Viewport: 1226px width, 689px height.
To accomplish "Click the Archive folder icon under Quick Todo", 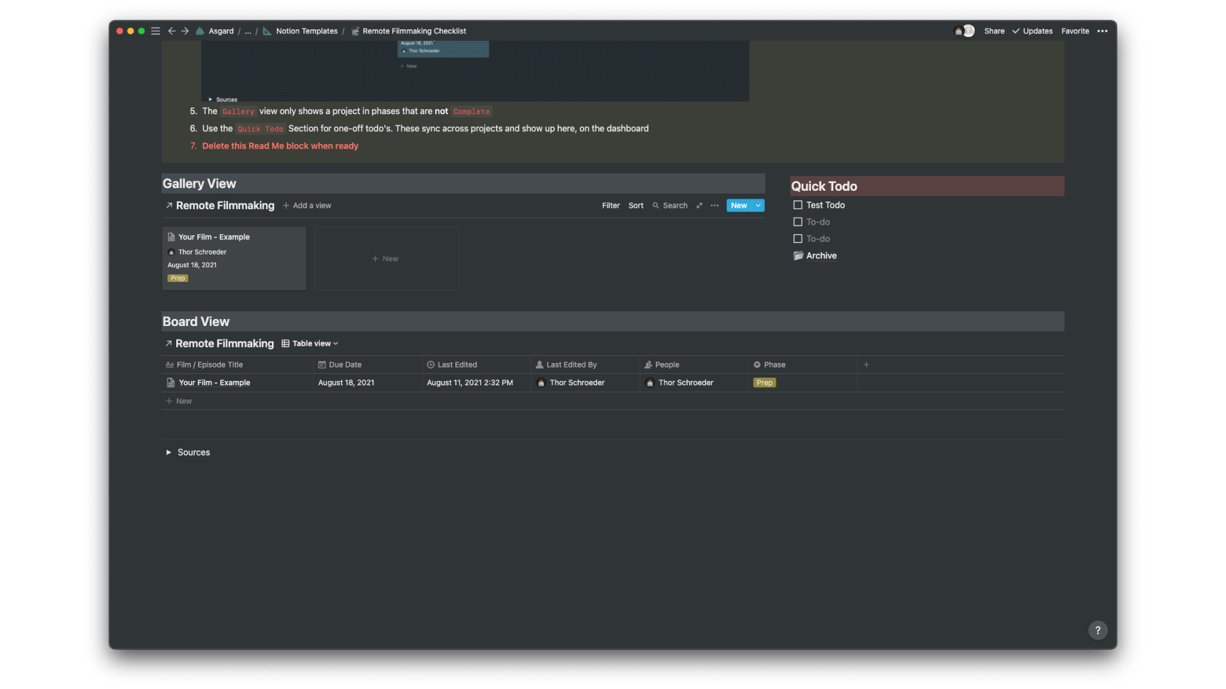I will point(798,256).
